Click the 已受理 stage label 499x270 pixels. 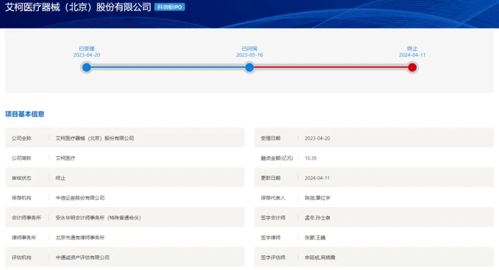(x=86, y=49)
